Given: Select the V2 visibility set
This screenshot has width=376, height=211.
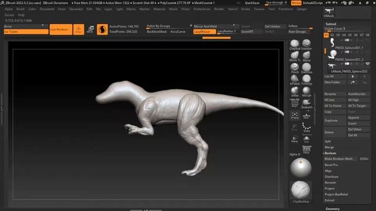Looking at the screenshot, I should (x=332, y=35).
